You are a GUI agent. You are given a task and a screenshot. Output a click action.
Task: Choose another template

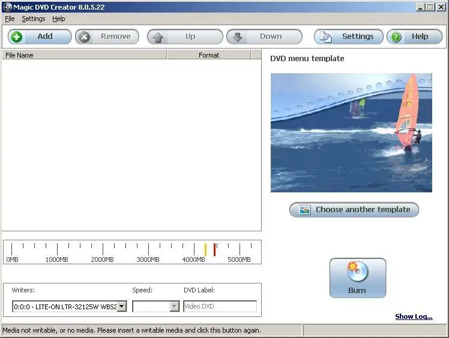pyautogui.click(x=354, y=210)
